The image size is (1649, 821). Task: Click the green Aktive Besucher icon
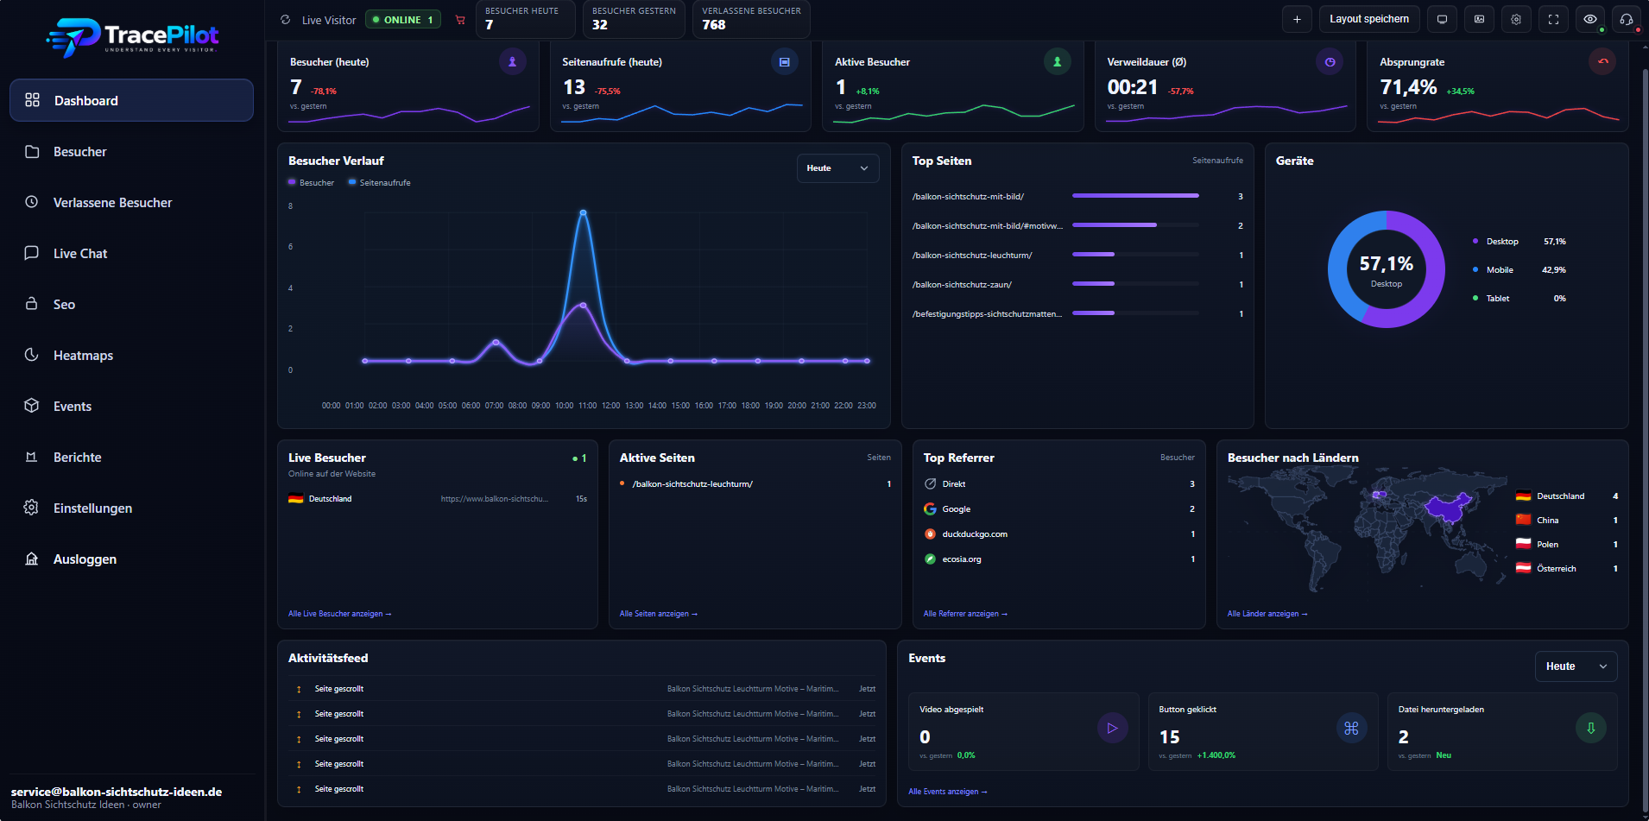click(1057, 61)
